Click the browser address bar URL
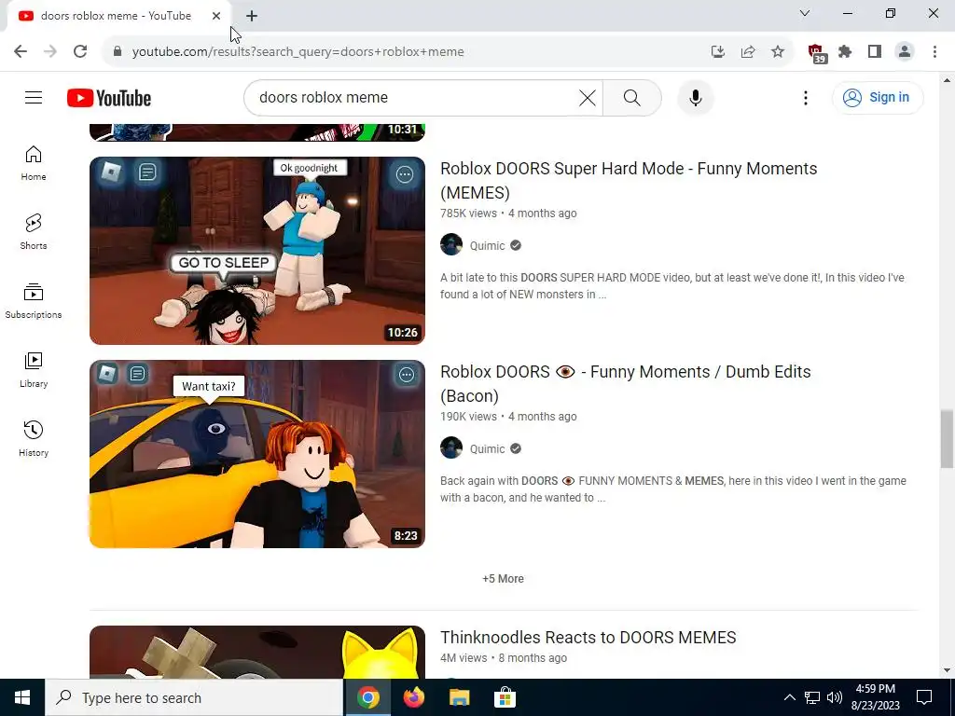This screenshot has height=716, width=955. click(298, 52)
